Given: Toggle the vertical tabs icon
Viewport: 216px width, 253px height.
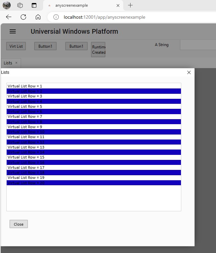Looking at the screenshot, I should coord(34,5).
